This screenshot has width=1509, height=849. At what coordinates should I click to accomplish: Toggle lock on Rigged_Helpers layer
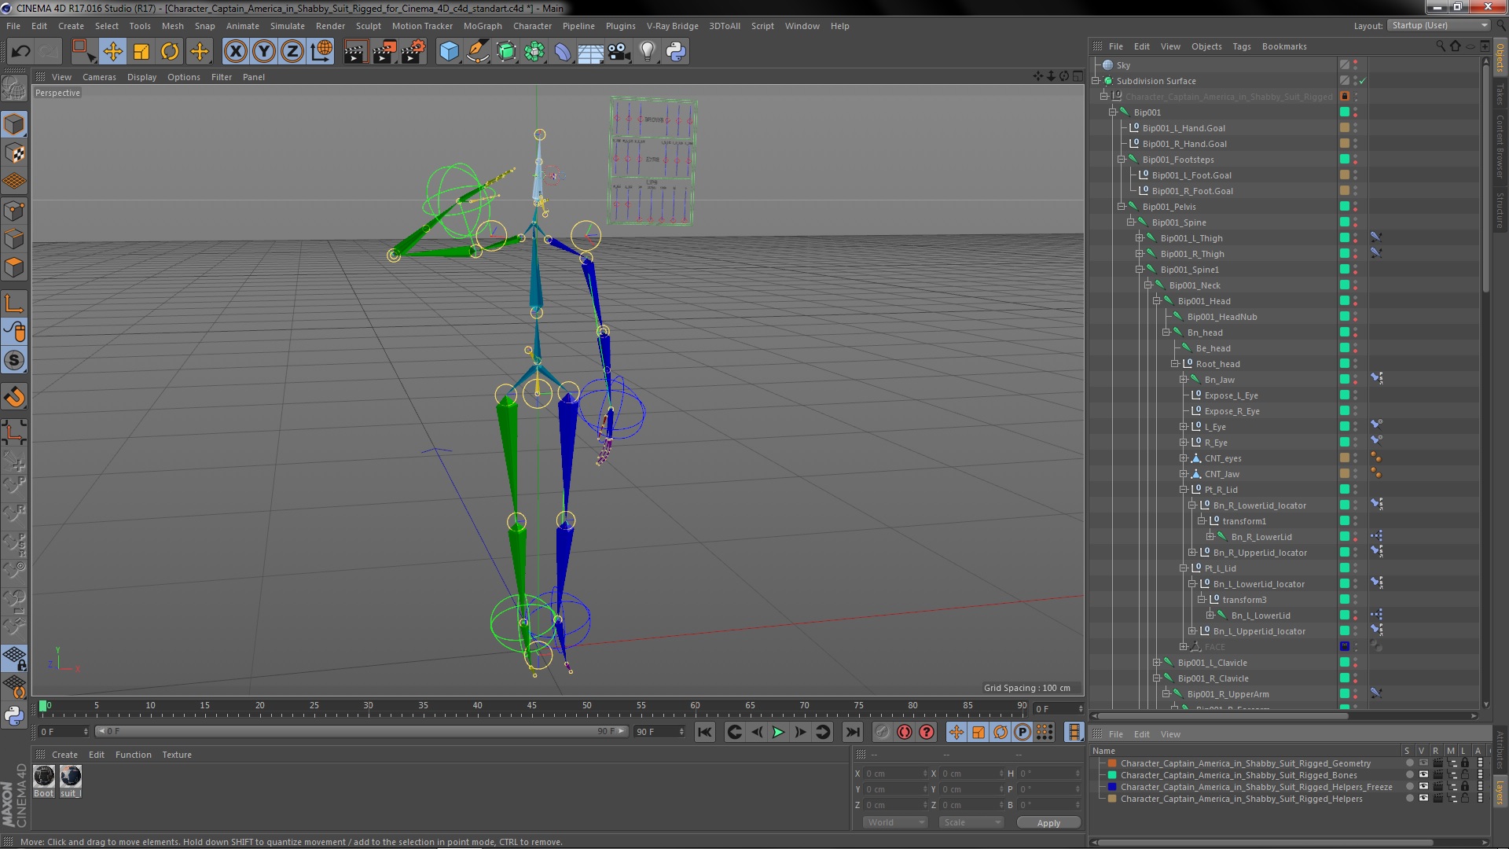coord(1465,799)
